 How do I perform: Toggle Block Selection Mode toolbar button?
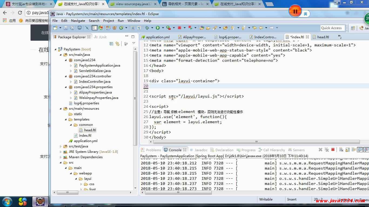[133, 28]
